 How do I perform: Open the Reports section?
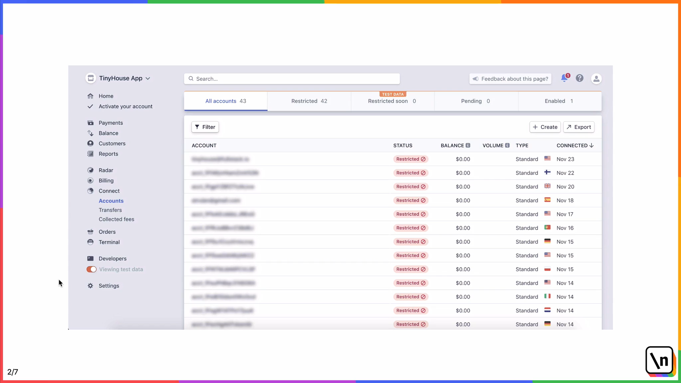coord(108,154)
